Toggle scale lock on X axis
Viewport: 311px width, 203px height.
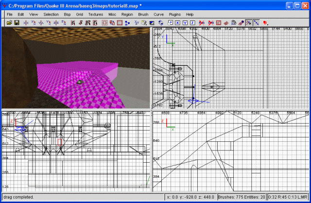click(x=177, y=23)
